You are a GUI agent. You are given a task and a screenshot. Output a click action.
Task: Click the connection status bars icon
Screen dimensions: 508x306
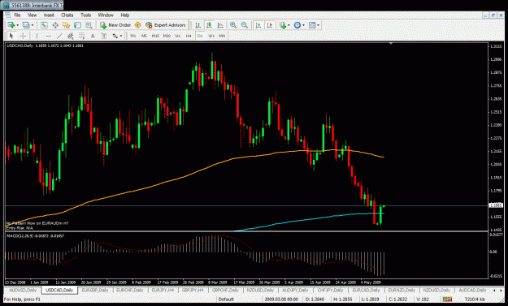[x=447, y=300]
